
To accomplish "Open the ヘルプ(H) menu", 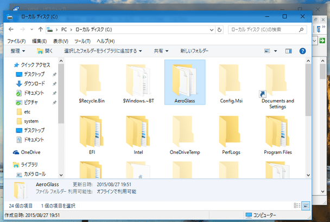I will [x=106, y=41].
